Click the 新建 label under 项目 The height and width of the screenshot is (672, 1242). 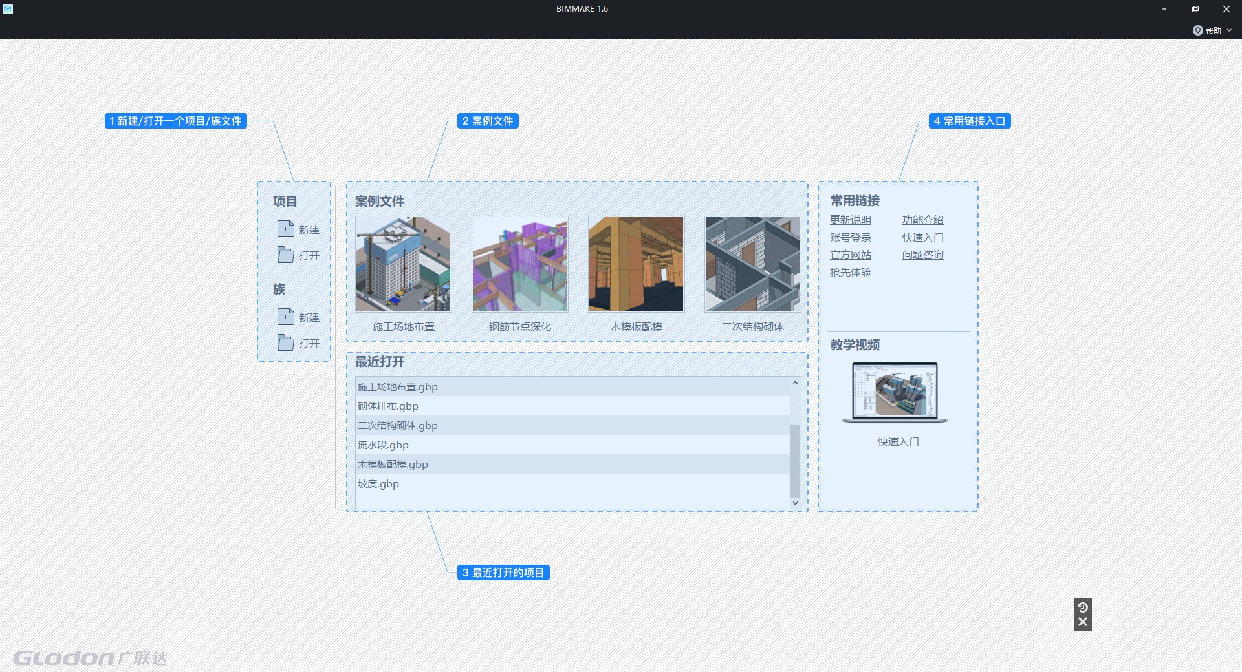tap(309, 229)
